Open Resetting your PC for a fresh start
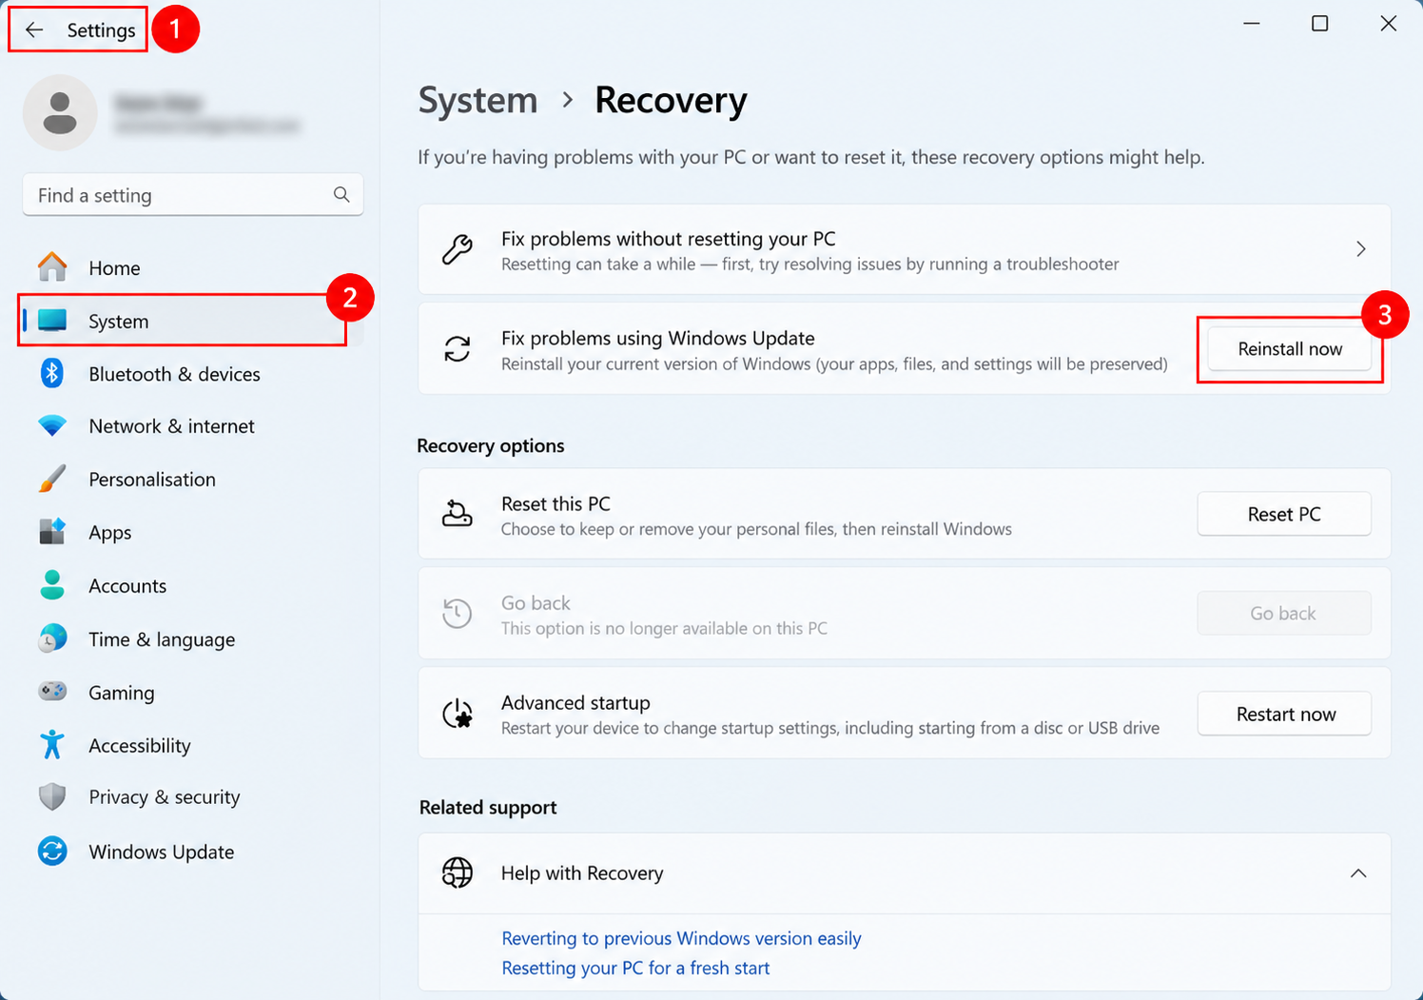 (635, 968)
